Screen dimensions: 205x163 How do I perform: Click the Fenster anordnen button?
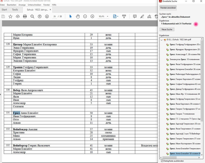point(168,8)
